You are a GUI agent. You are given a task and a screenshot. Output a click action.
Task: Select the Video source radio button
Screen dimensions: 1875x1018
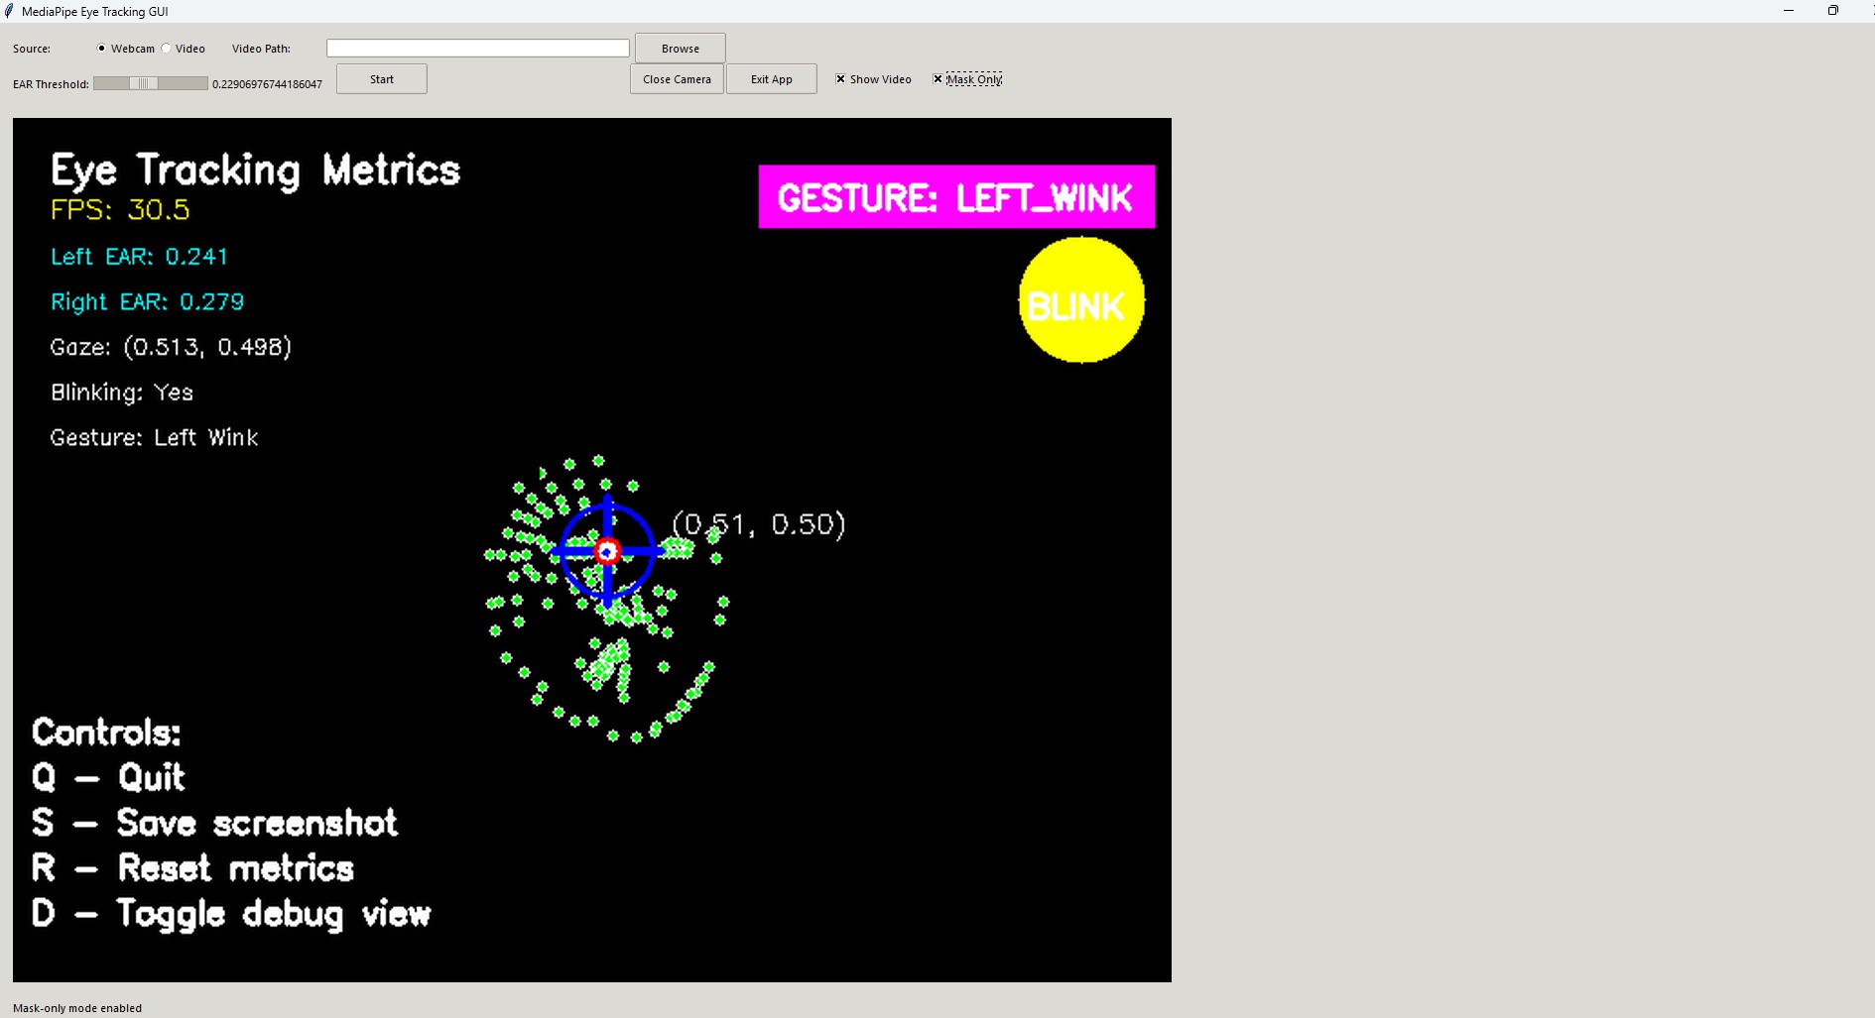[167, 49]
